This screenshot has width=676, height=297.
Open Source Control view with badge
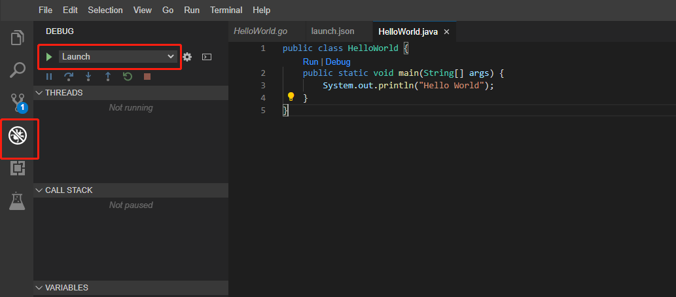click(18, 103)
